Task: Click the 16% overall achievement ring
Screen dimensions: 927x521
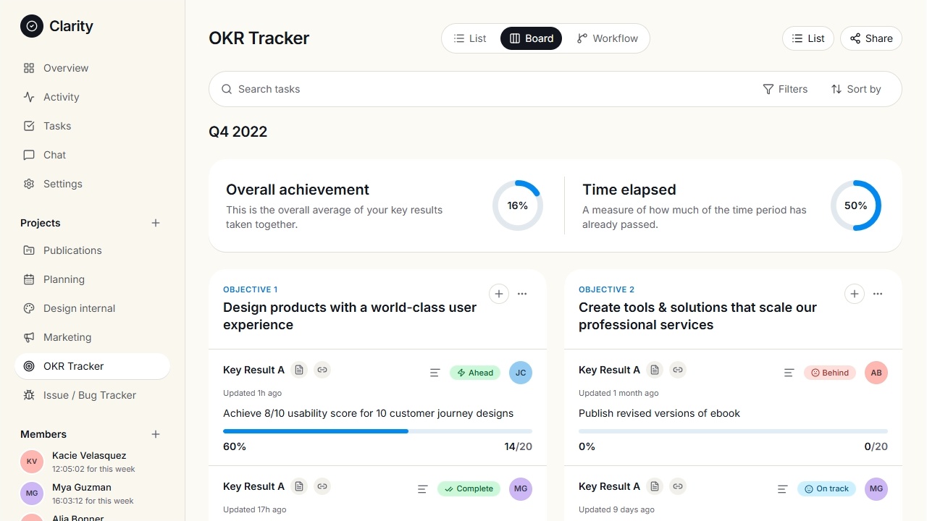Action: coord(518,206)
